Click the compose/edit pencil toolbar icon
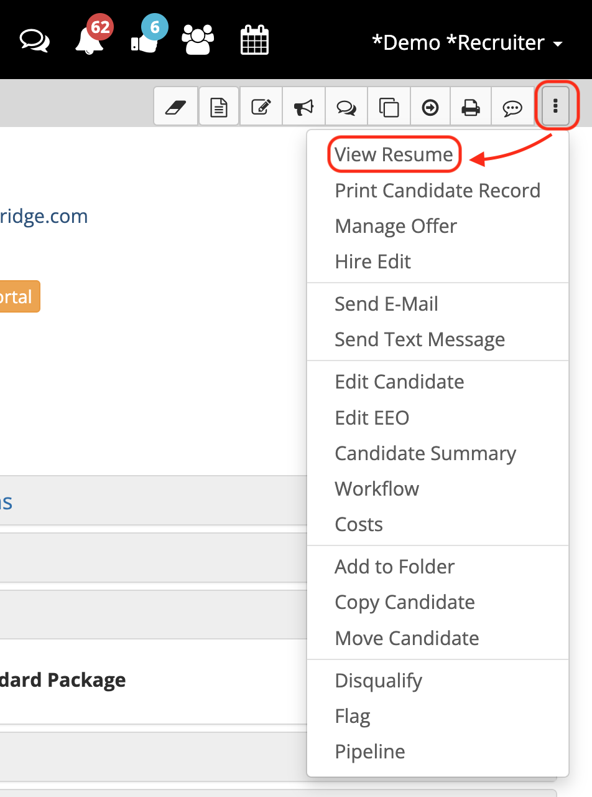The image size is (592, 797). [261, 106]
